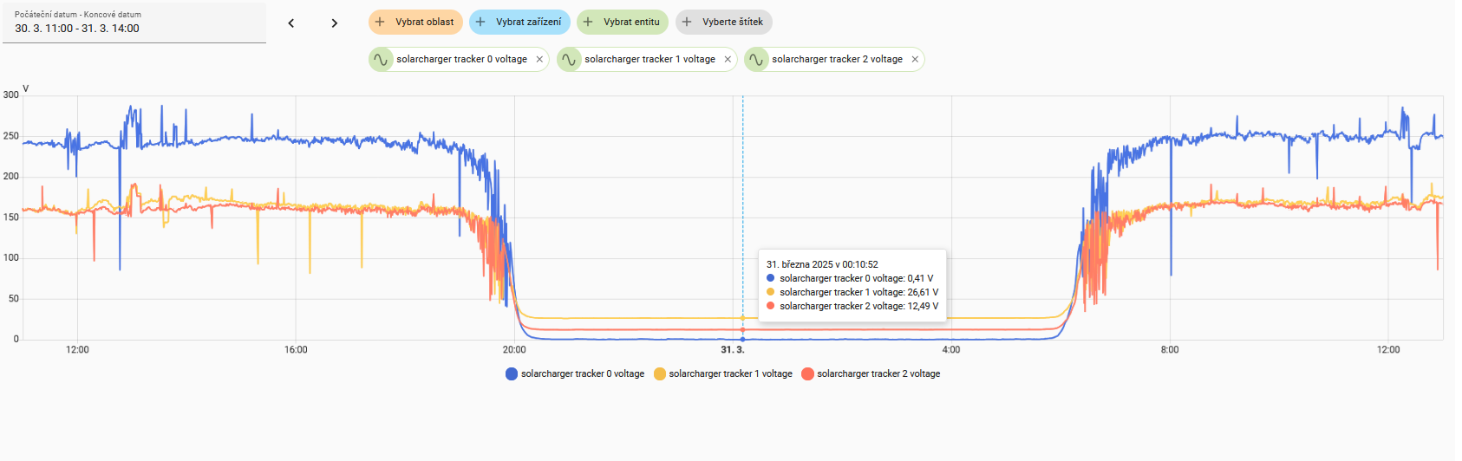Toggle tracker 0 voltage series in legend
This screenshot has height=461, width=1462.
575,374
